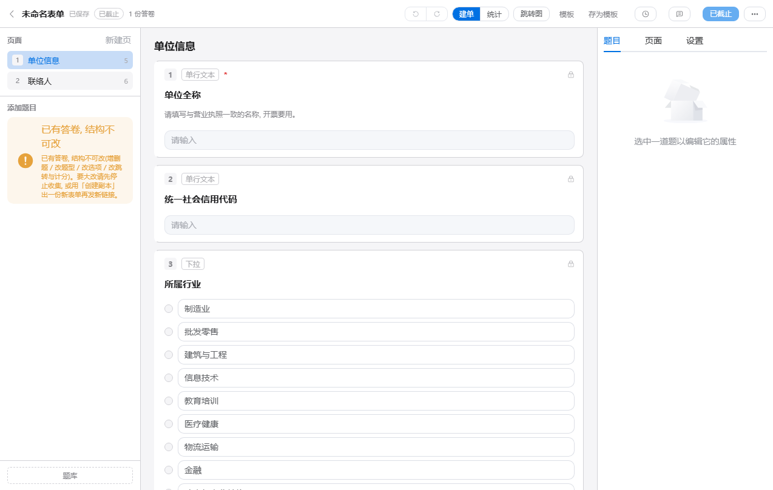Open the 设置 tab

tap(695, 41)
